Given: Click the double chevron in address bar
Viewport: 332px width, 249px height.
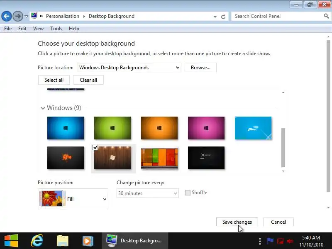Looking at the screenshot, I should coord(41,16).
